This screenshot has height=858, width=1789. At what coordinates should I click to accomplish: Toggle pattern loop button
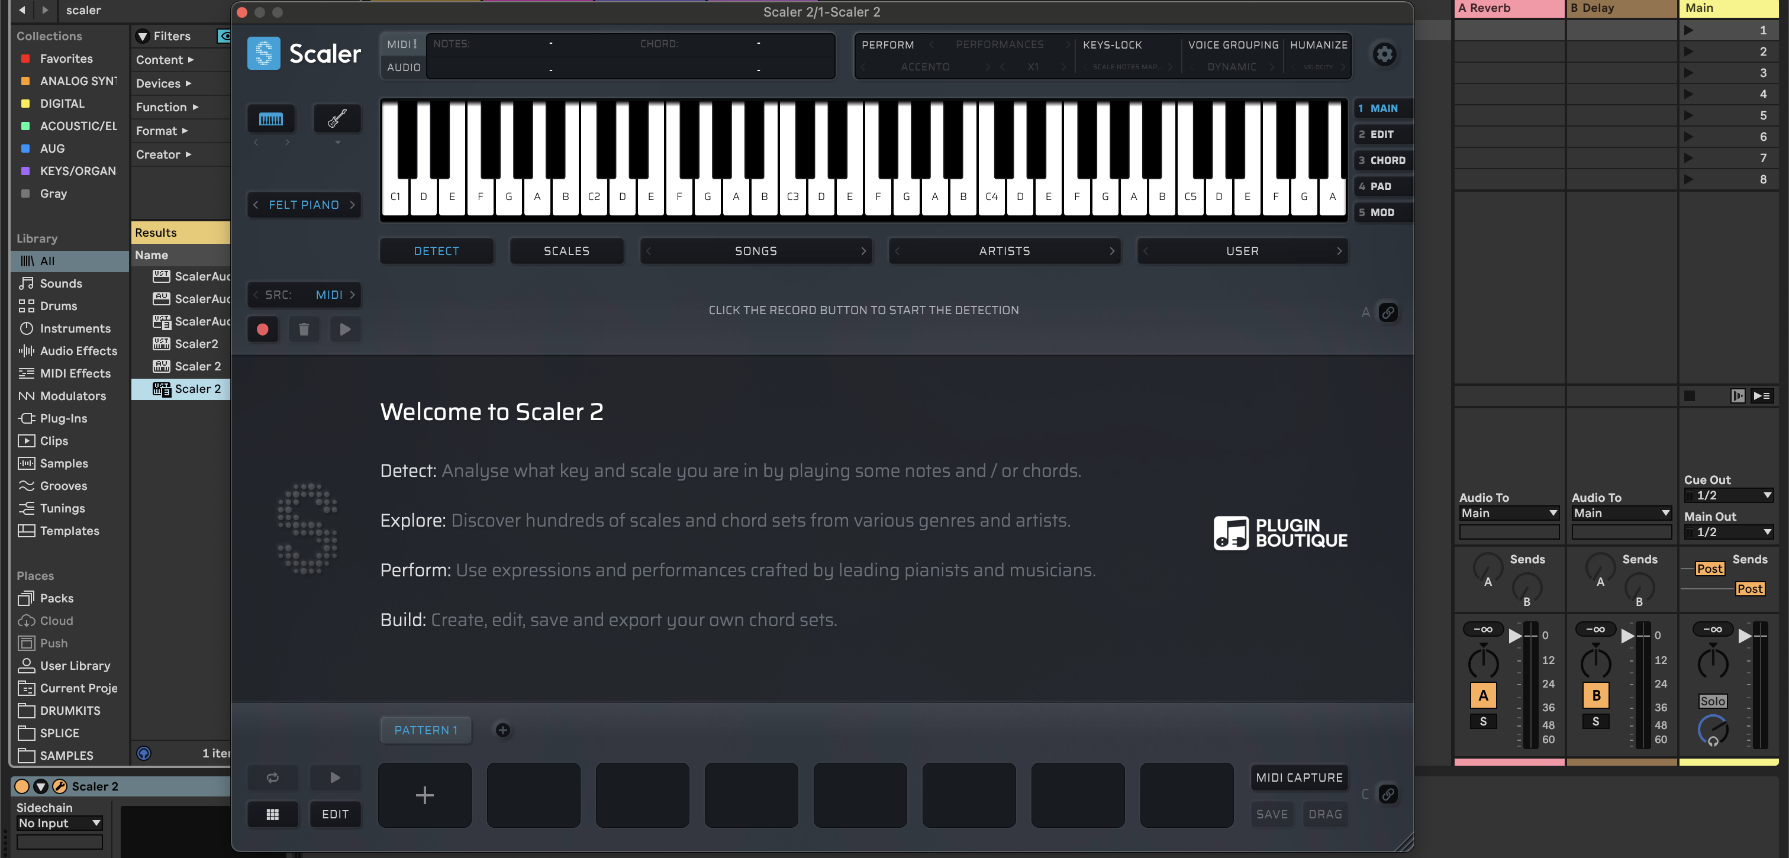click(x=273, y=778)
